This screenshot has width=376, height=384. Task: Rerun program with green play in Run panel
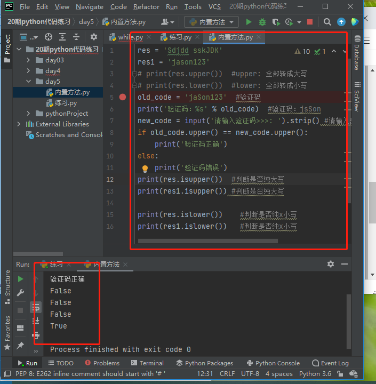tap(21, 279)
